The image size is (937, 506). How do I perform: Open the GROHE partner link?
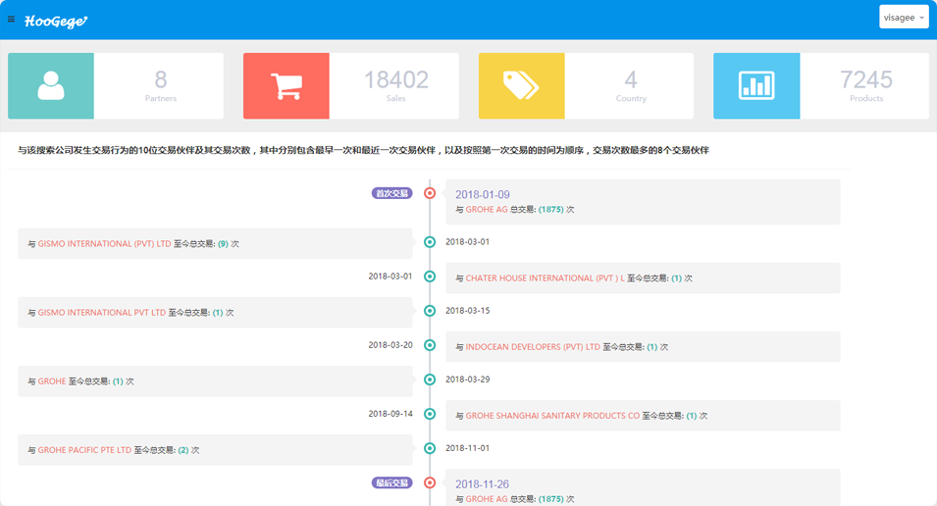tap(52, 381)
